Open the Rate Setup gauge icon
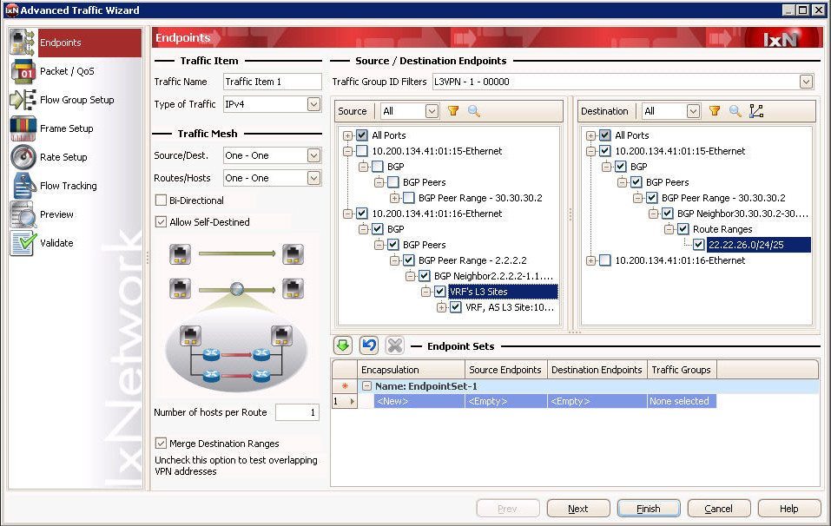 click(x=23, y=157)
